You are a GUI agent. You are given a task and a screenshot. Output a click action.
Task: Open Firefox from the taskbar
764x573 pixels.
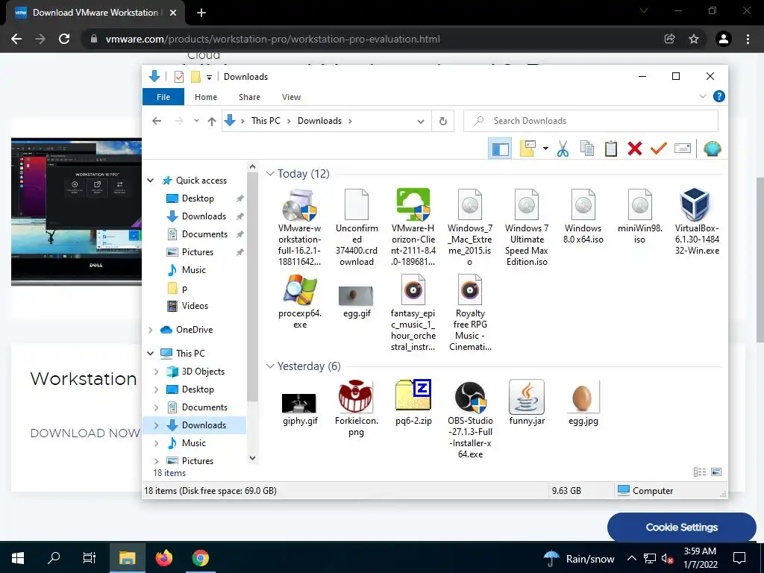164,558
